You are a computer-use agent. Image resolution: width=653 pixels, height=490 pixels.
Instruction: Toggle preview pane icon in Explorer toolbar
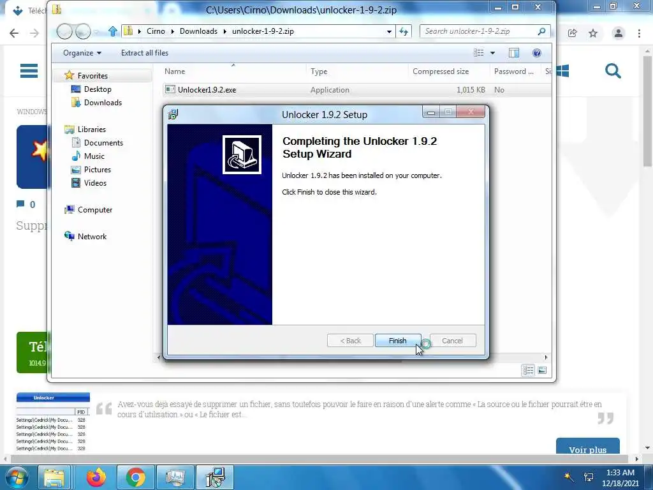514,53
